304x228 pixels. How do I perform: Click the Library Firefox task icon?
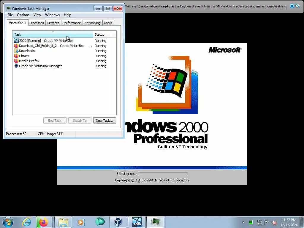[x=16, y=56]
